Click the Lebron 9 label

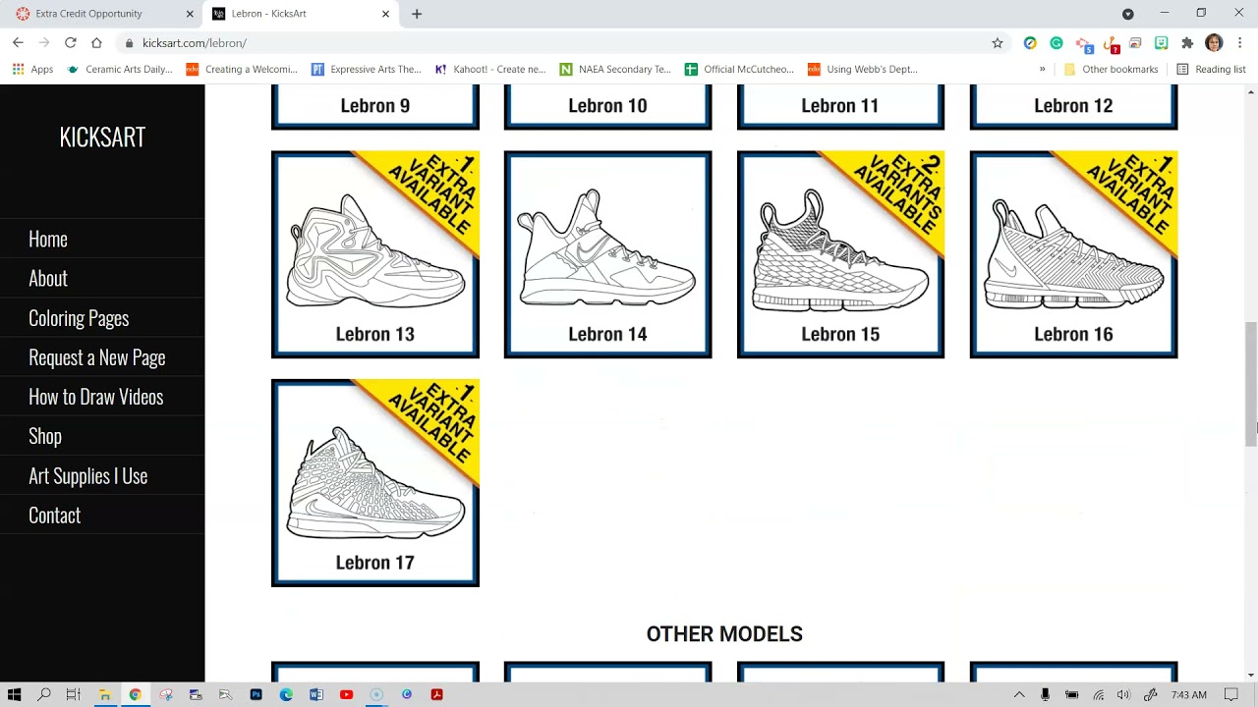375,106
